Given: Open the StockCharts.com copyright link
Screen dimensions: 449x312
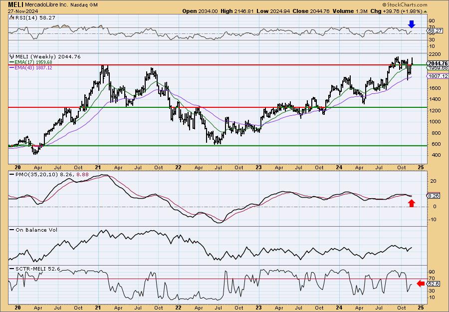Looking at the screenshot, I should point(405,4).
